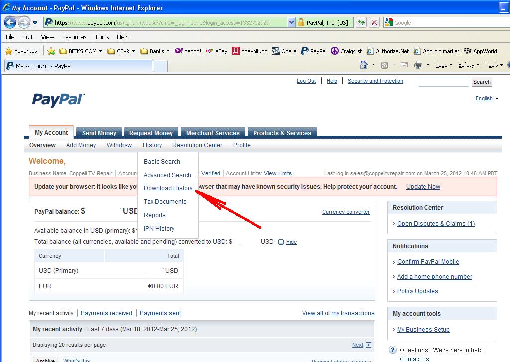Switch to the Request Money tab
Viewport: 510px width, 362px height.
[151, 133]
